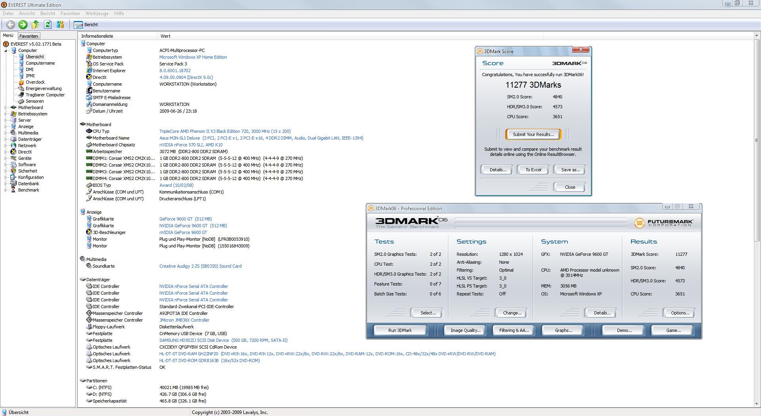761x416 pixels.
Task: Click Select... button under Tests
Action: tap(428, 313)
